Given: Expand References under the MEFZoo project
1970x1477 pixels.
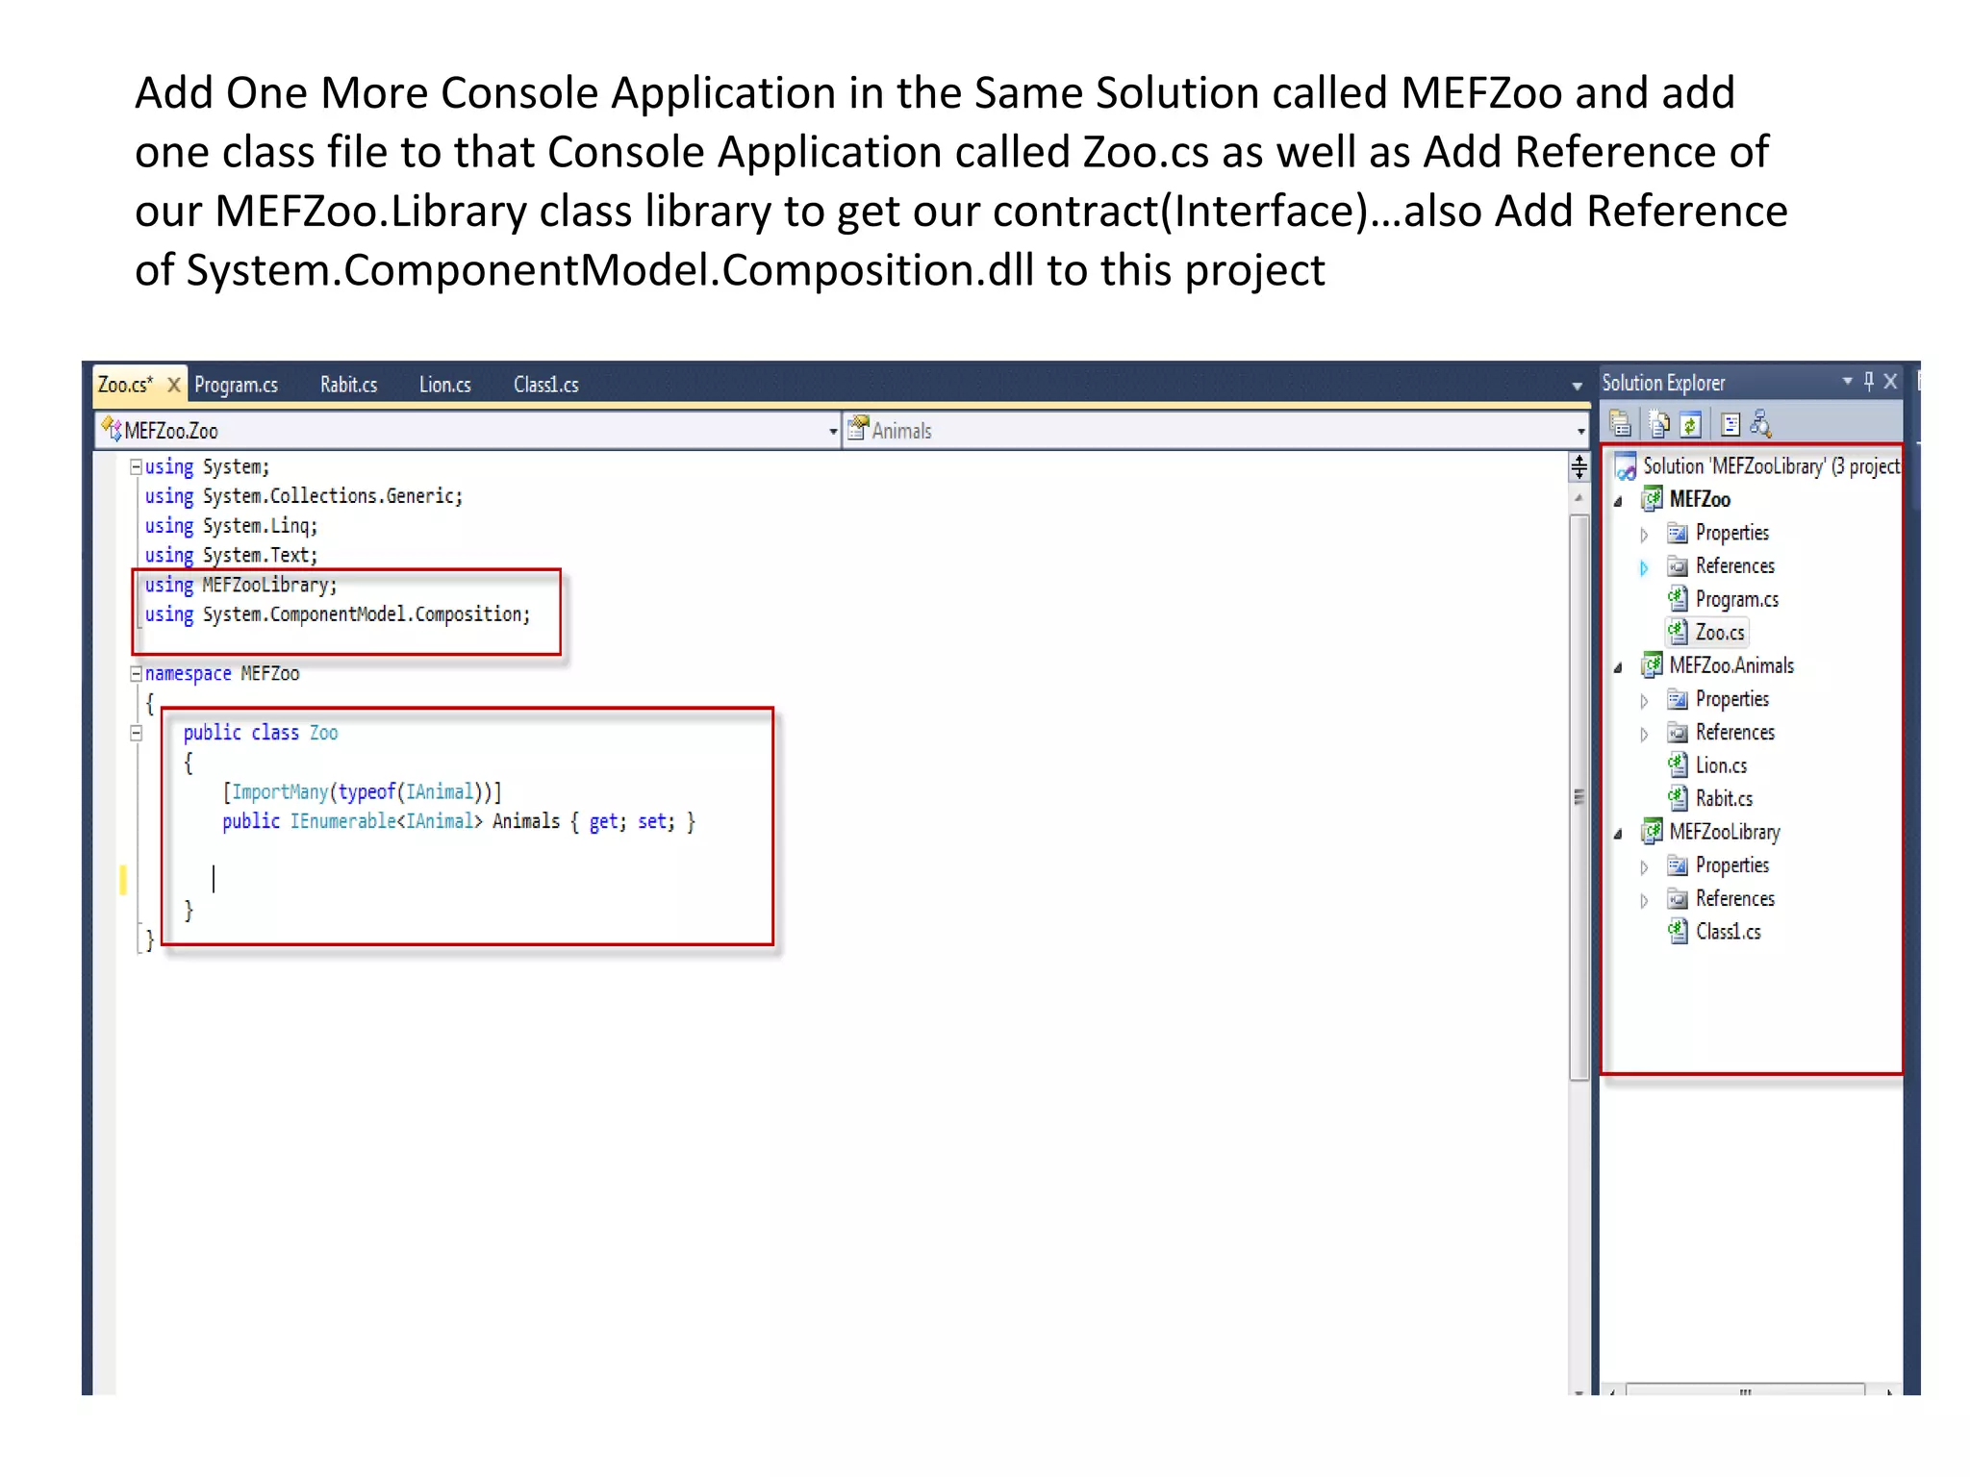Looking at the screenshot, I should 1644,567.
